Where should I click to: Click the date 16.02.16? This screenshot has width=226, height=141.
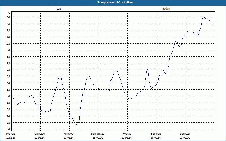(40, 138)
